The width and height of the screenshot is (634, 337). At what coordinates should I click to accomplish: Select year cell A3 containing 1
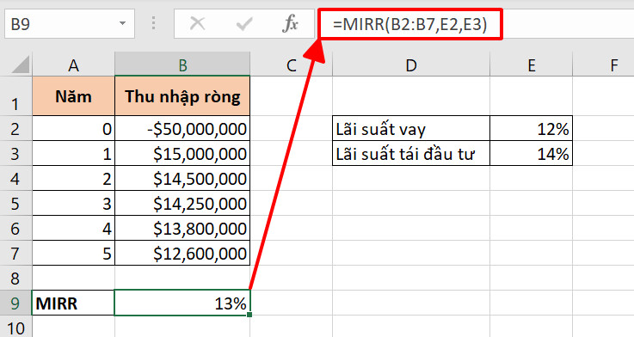[74, 154]
